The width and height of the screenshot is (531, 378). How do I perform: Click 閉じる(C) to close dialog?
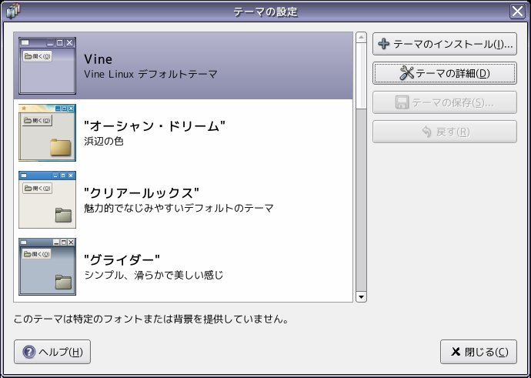479,352
